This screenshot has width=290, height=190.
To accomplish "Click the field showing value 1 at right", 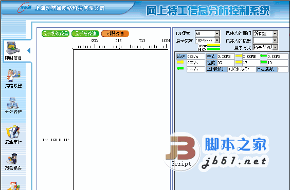I will click(283, 69).
